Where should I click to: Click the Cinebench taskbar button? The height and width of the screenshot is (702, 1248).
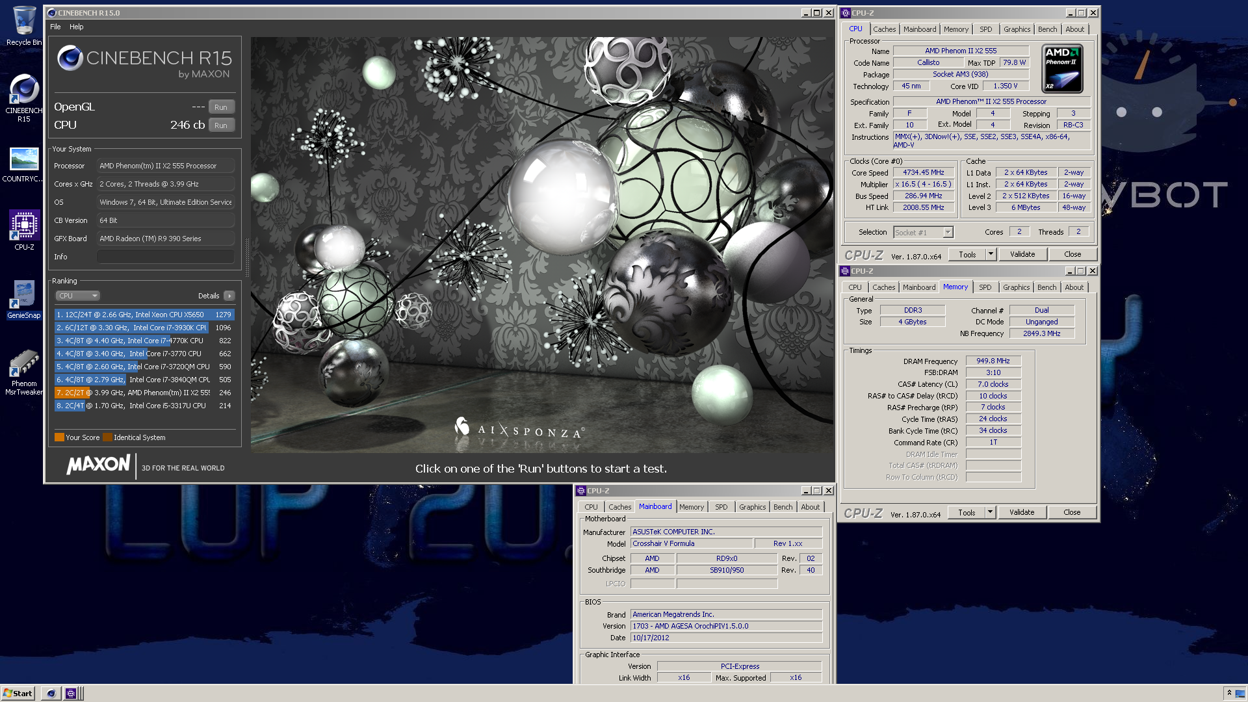coord(51,694)
